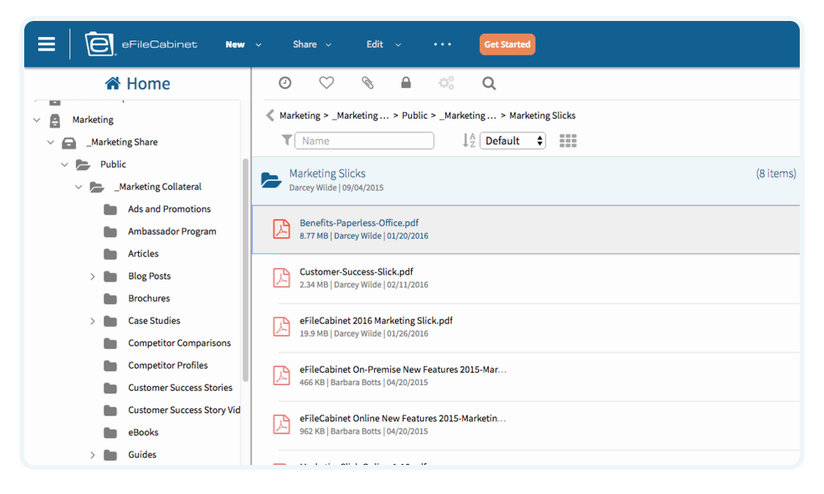Image resolution: width=824 pixels, height=494 pixels.
Task: Open the more options ellipsis menu
Action: pyautogui.click(x=443, y=44)
